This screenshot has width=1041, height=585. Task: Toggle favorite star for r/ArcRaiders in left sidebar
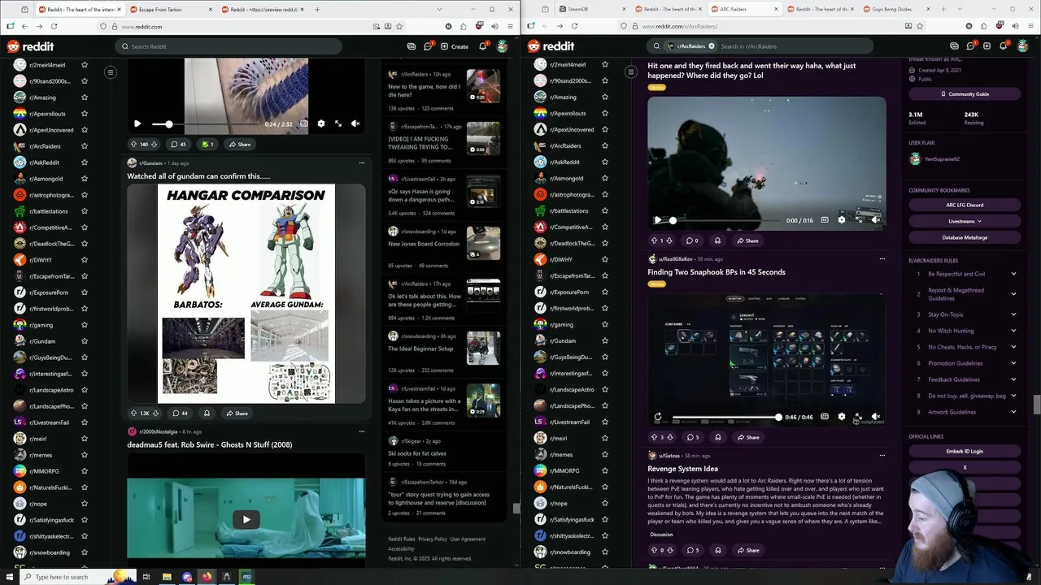(x=84, y=146)
